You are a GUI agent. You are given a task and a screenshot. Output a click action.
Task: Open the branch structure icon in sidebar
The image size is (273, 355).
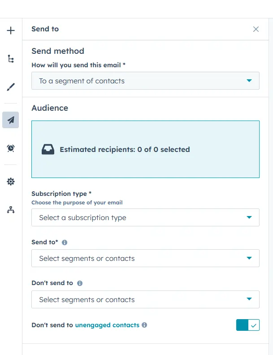coord(11,59)
